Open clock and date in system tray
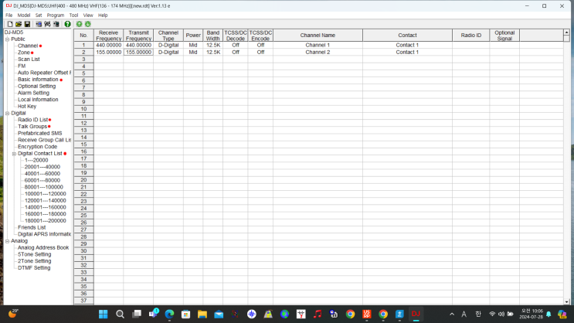The image size is (574, 323). click(x=532, y=314)
